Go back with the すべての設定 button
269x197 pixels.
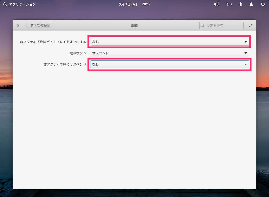coord(40,26)
